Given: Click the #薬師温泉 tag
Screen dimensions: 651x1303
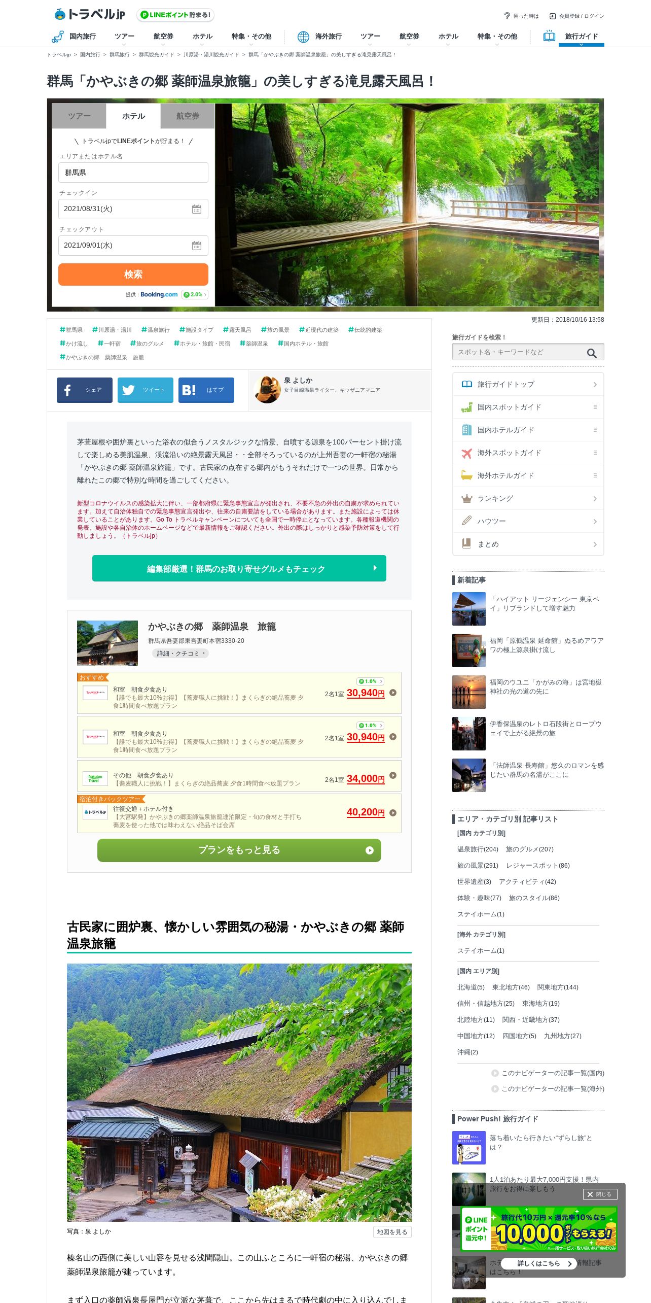Looking at the screenshot, I should (254, 344).
